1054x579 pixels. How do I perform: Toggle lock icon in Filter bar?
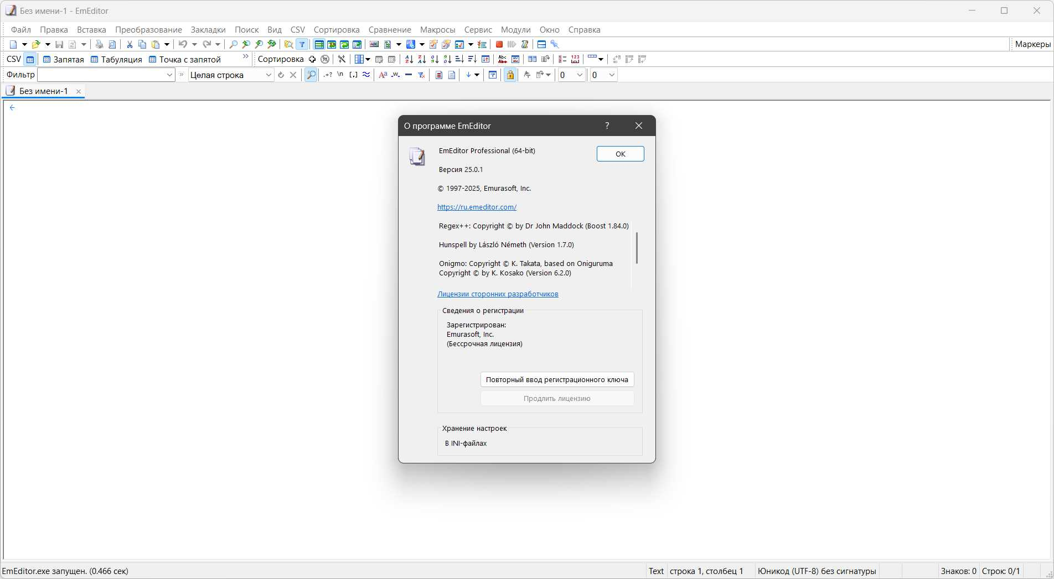click(510, 75)
